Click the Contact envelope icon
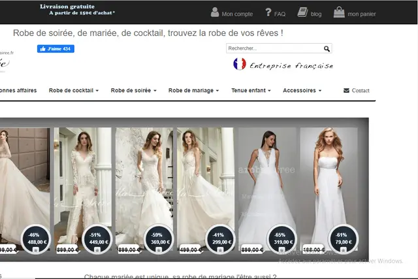 (346, 90)
